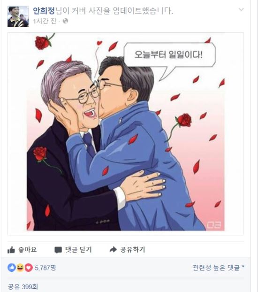Click the globe public privacy icon
The image size is (258, 292).
pyautogui.click(x=65, y=21)
